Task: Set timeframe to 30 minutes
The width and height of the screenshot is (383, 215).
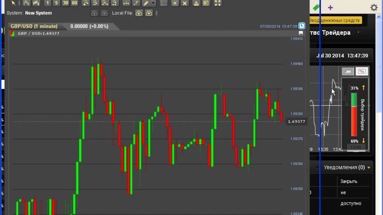Action: point(66,3)
